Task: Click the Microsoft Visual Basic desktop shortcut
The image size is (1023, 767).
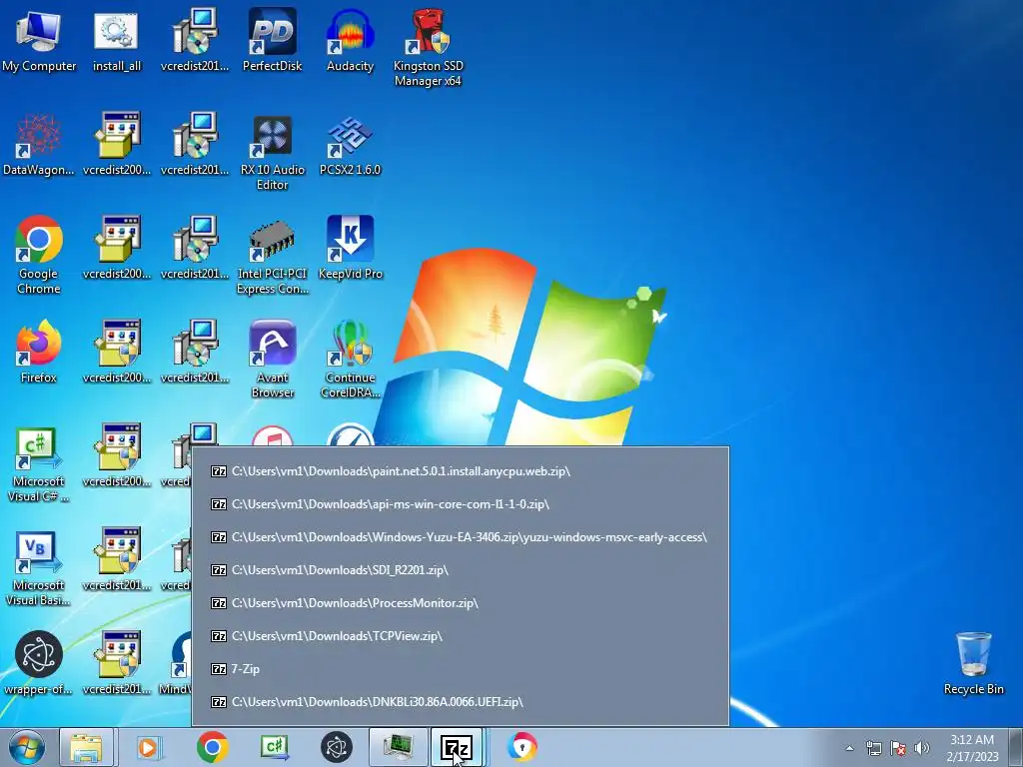Action: pyautogui.click(x=39, y=567)
